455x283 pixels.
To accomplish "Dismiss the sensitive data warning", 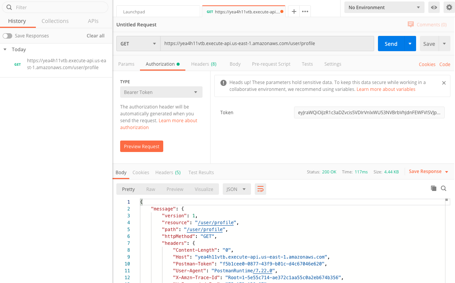I will point(444,82).
